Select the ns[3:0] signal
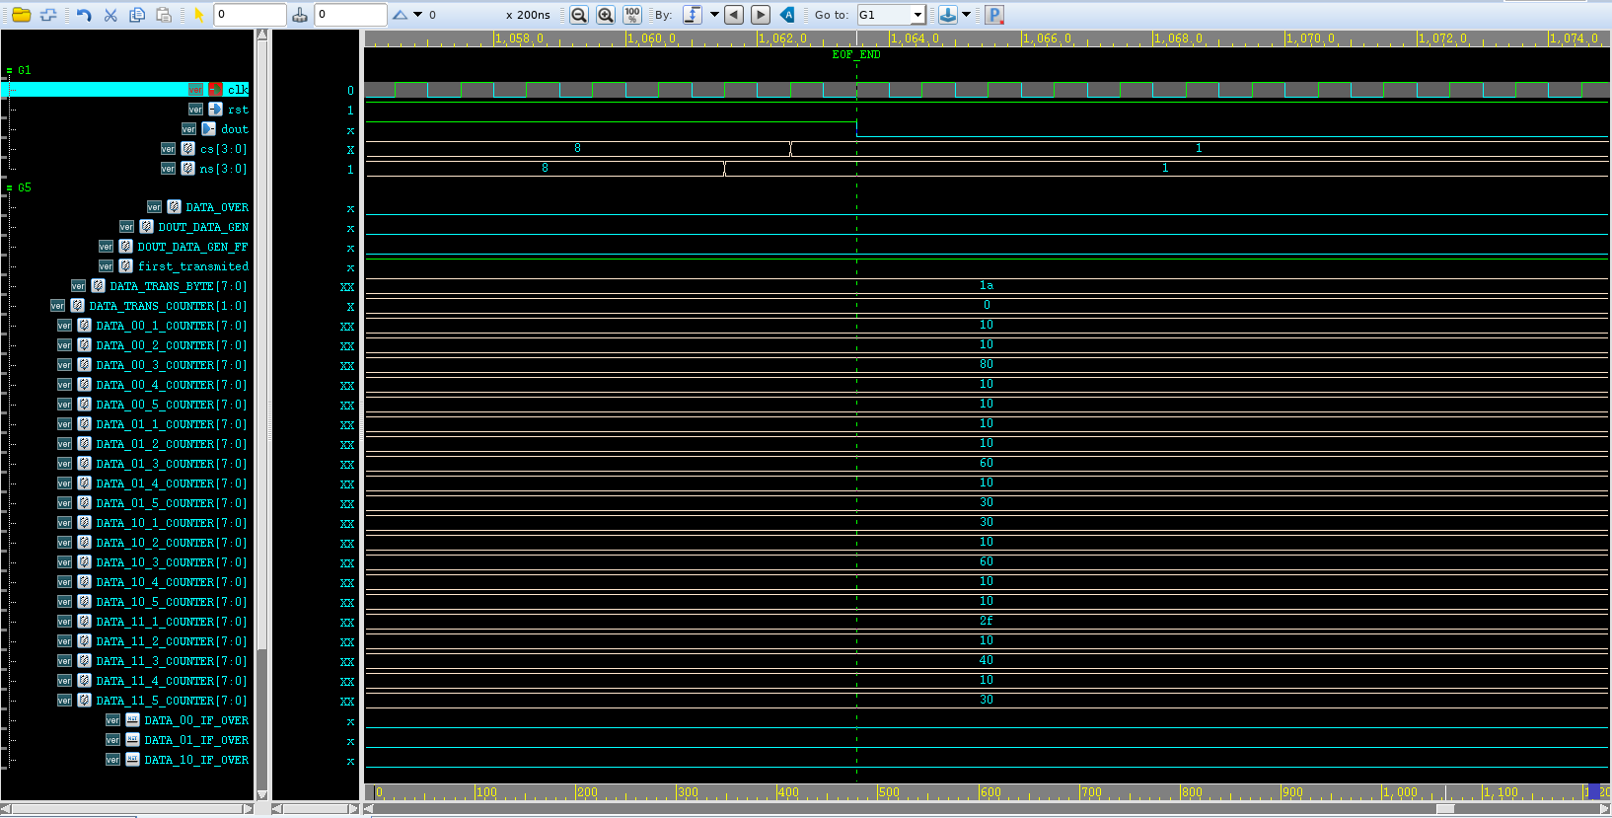The width and height of the screenshot is (1612, 818). tap(224, 169)
